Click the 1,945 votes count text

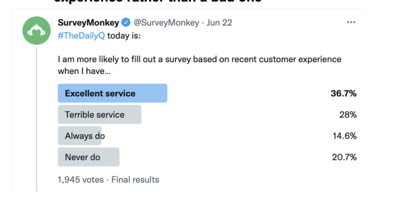click(81, 180)
